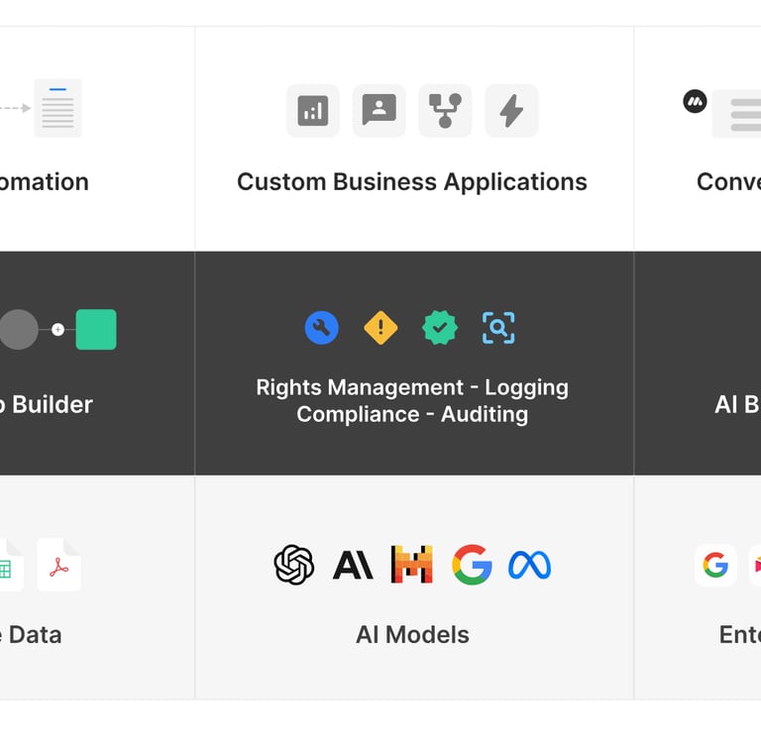
Task: Click the Custom Business Applications heading
Action: 412,182
